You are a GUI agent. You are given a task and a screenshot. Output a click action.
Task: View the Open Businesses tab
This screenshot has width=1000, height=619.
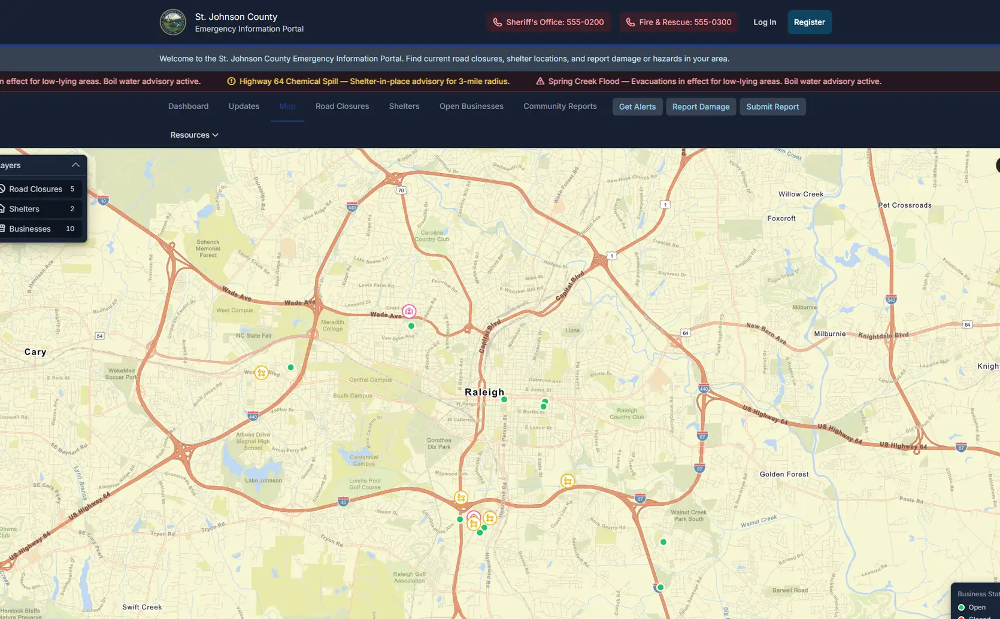click(471, 107)
